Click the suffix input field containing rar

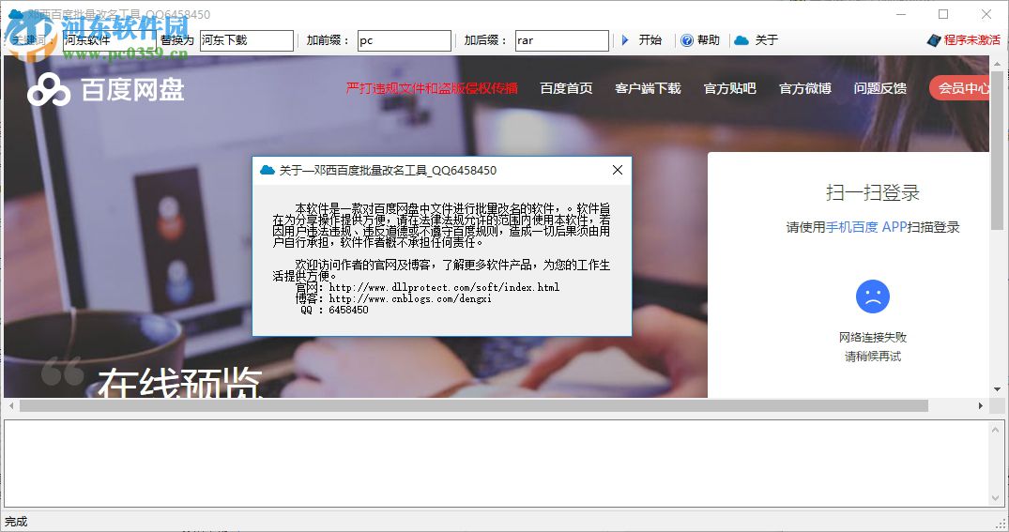[562, 40]
